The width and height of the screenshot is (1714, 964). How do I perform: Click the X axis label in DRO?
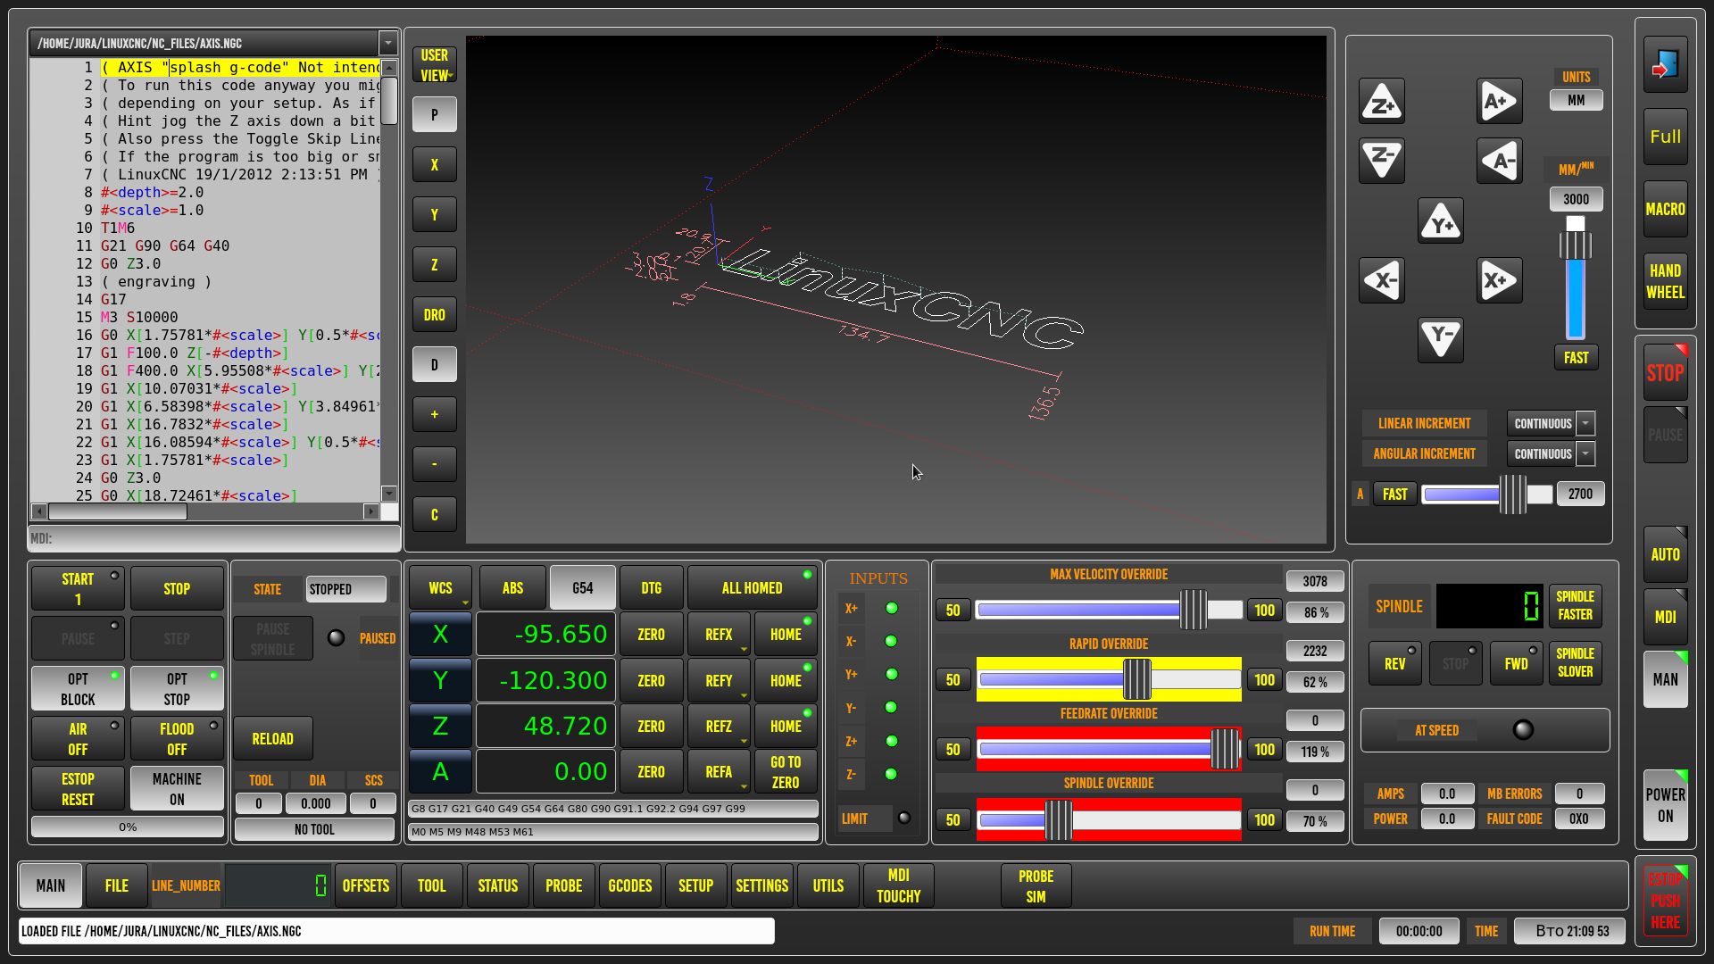click(440, 634)
